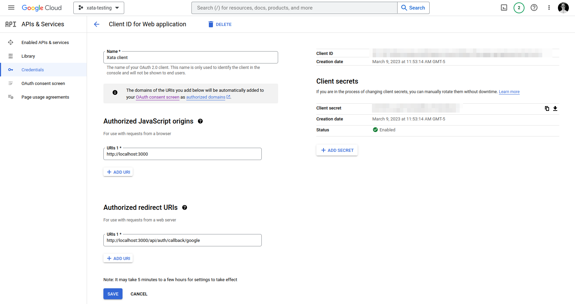Download the client secret JSON
Viewport: 575px width, 304px height.
555,108
